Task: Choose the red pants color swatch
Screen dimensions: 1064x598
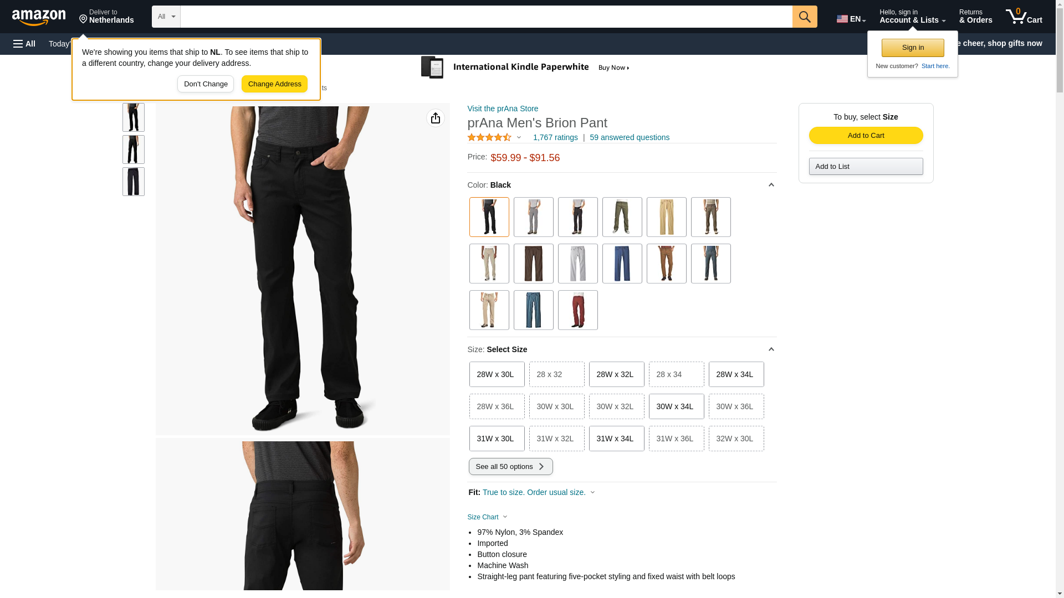Action: (x=578, y=310)
